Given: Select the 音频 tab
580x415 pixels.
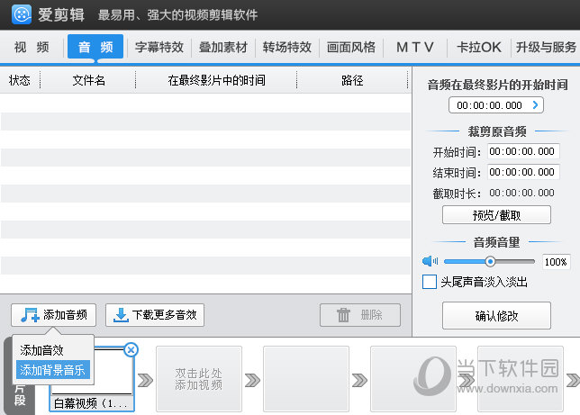Looking at the screenshot, I should (95, 47).
